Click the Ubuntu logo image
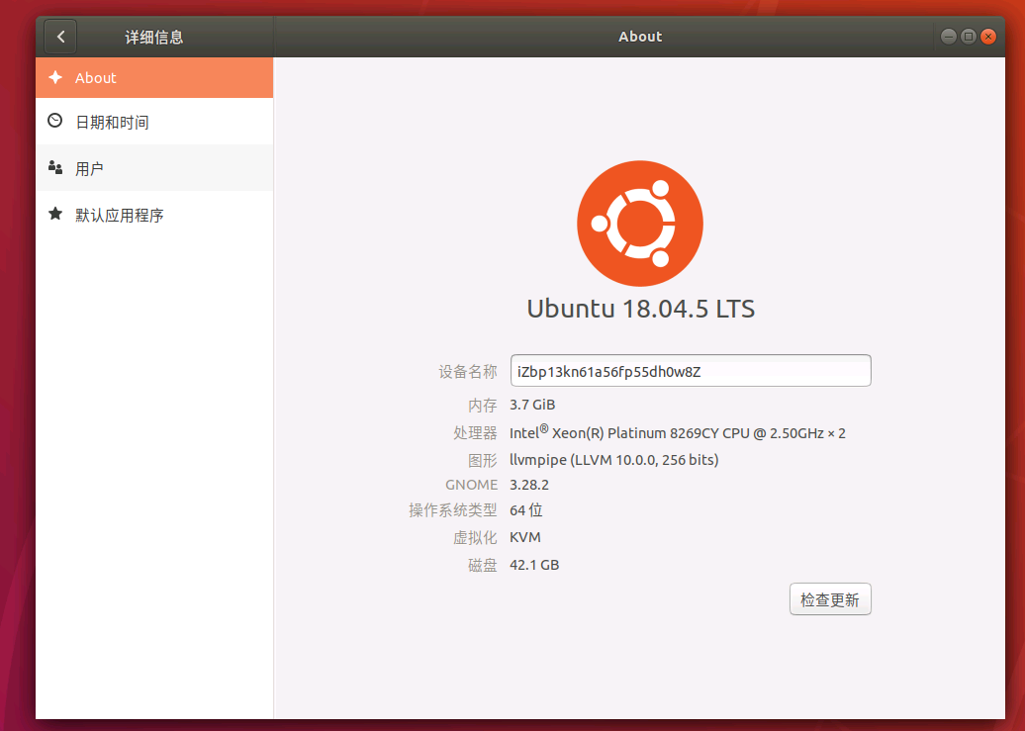This screenshot has width=1025, height=731. 640,224
